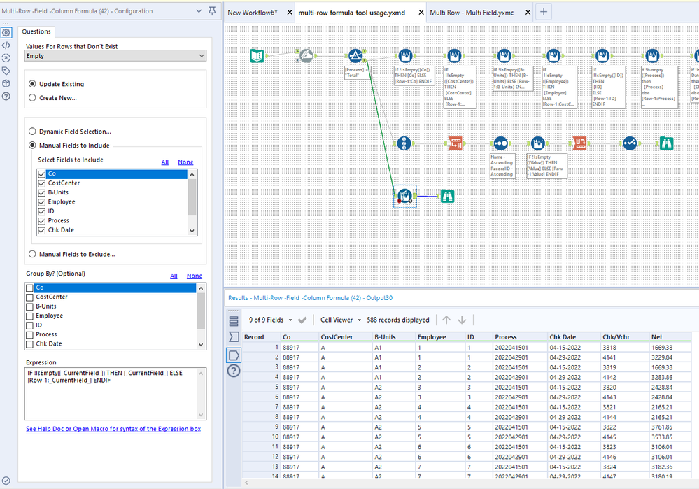The width and height of the screenshot is (699, 489).
Task: Close the Multi Row - Multi Field.yxmc tab
Action: (x=528, y=13)
